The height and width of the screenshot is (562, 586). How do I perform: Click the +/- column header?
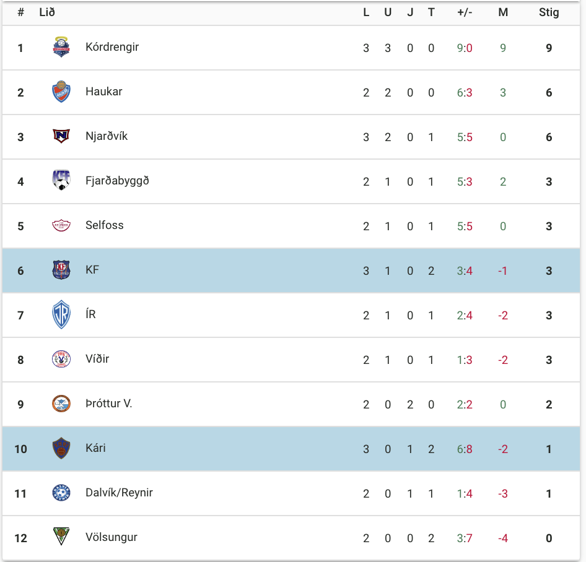465,12
